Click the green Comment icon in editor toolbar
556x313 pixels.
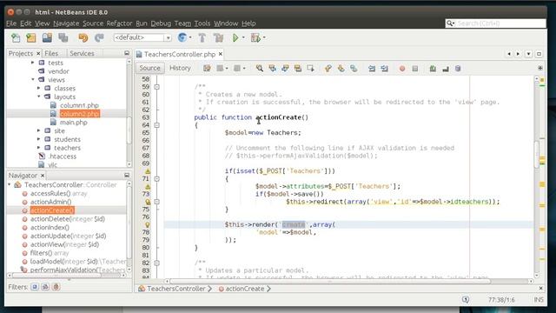[x=433, y=68]
